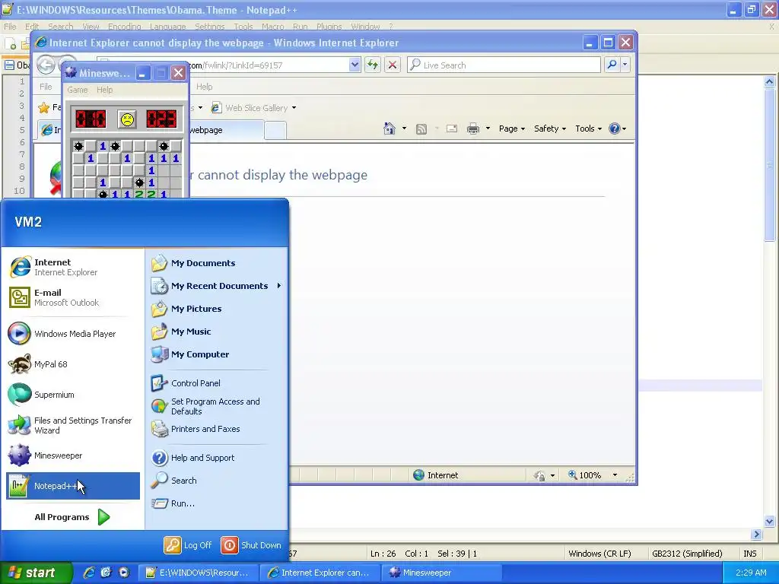
Task: Open My Music folder
Action: (x=217, y=332)
